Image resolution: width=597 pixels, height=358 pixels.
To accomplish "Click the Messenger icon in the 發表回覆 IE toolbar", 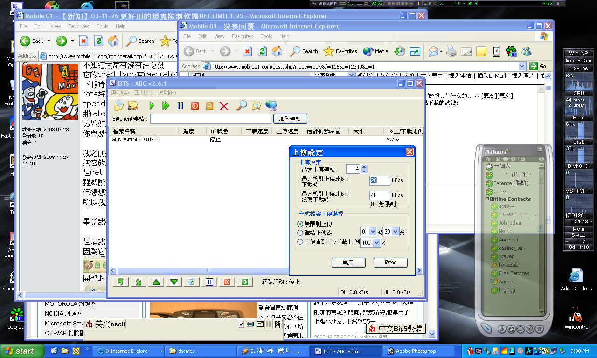I will tap(527, 51).
